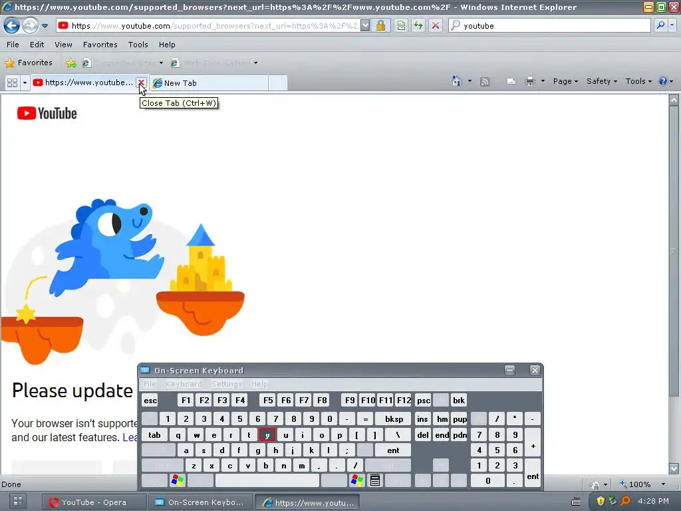681x511 pixels.
Task: Click scrollbar up arrow on the page
Action: click(674, 100)
